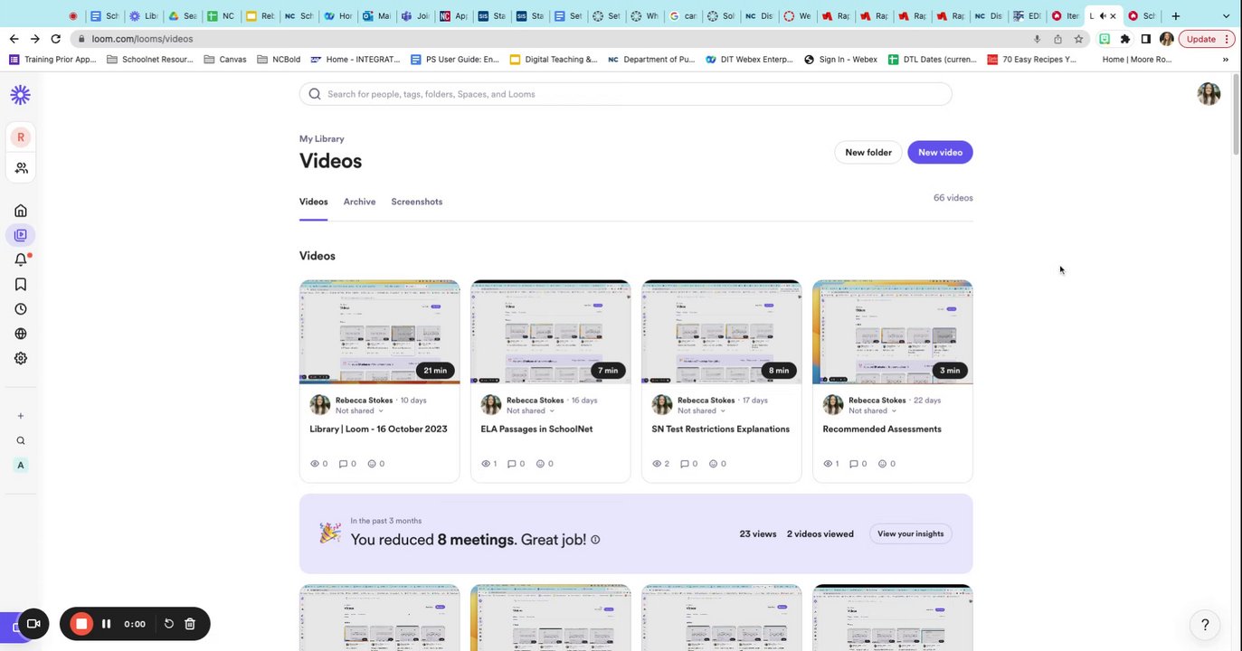This screenshot has height=651, width=1242.
Task: Open the ELA Passages in SchoolNet video title
Action: (536, 429)
